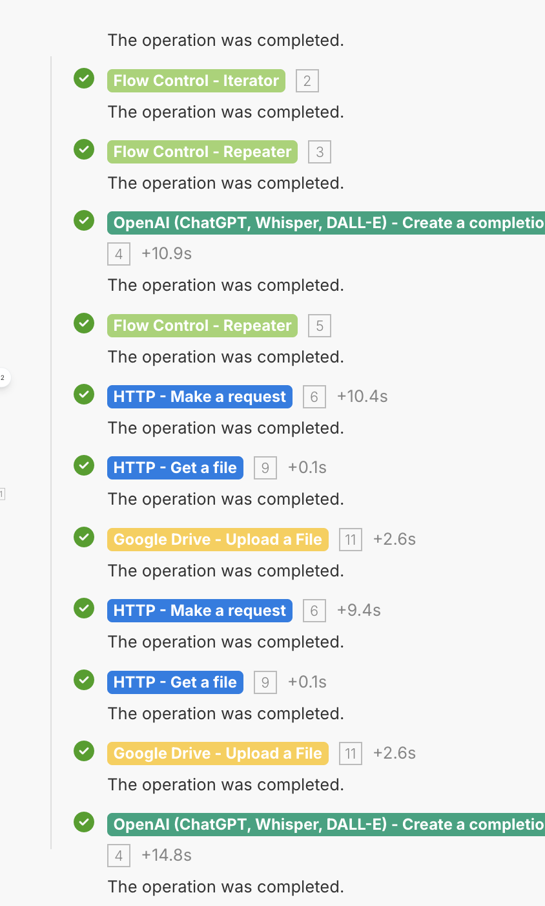Click the round white bubble labeled 2 at the left edge

tap(3, 377)
